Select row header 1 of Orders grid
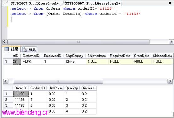The image size is (174, 118). 8,62
